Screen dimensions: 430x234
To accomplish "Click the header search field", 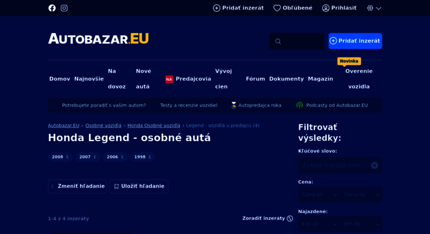I will click(x=296, y=41).
